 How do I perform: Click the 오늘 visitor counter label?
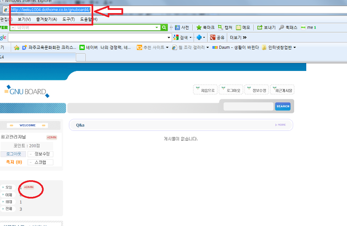(8, 188)
